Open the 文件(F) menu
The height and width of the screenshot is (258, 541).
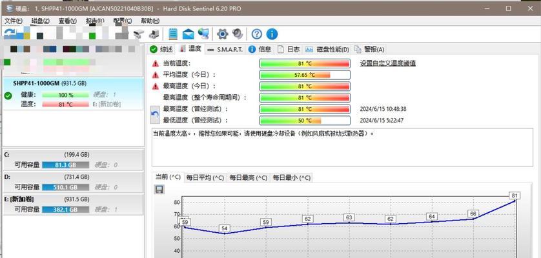(x=14, y=21)
